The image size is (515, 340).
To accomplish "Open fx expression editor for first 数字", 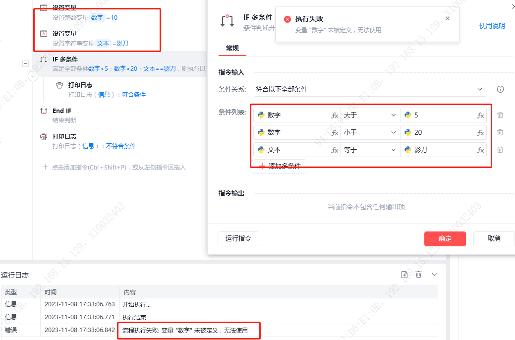I will point(335,115).
